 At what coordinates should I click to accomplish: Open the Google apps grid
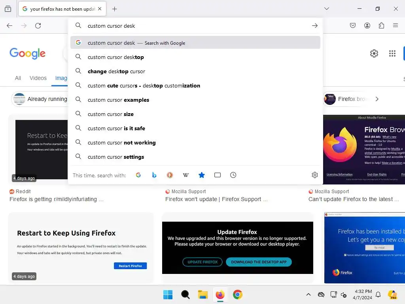click(x=392, y=53)
